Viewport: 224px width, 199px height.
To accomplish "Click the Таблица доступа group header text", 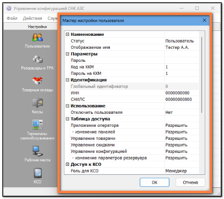I will coord(90,119).
